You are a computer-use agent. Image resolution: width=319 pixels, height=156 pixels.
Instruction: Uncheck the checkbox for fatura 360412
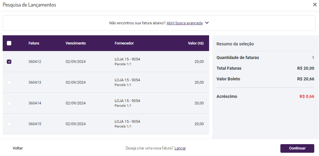pos(9,62)
